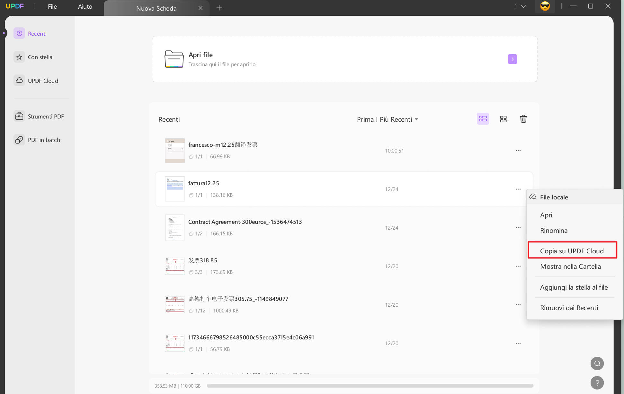Open thumbnail of francesco-m12.25翻译发票

[175, 151]
